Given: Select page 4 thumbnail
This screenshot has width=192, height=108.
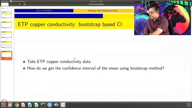Looking at the screenshot, I should click(6, 44).
